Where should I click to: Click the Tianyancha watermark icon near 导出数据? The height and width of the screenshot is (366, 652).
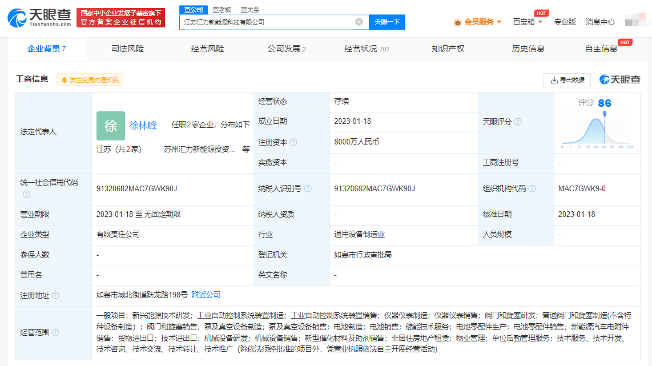pyautogui.click(x=605, y=79)
